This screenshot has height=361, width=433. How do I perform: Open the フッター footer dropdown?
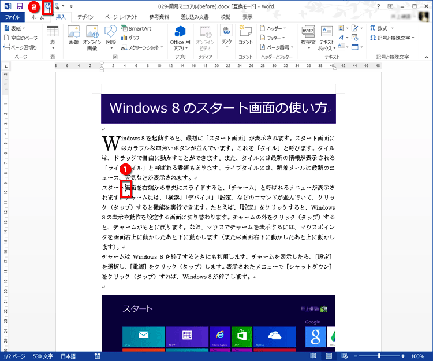pos(273,38)
